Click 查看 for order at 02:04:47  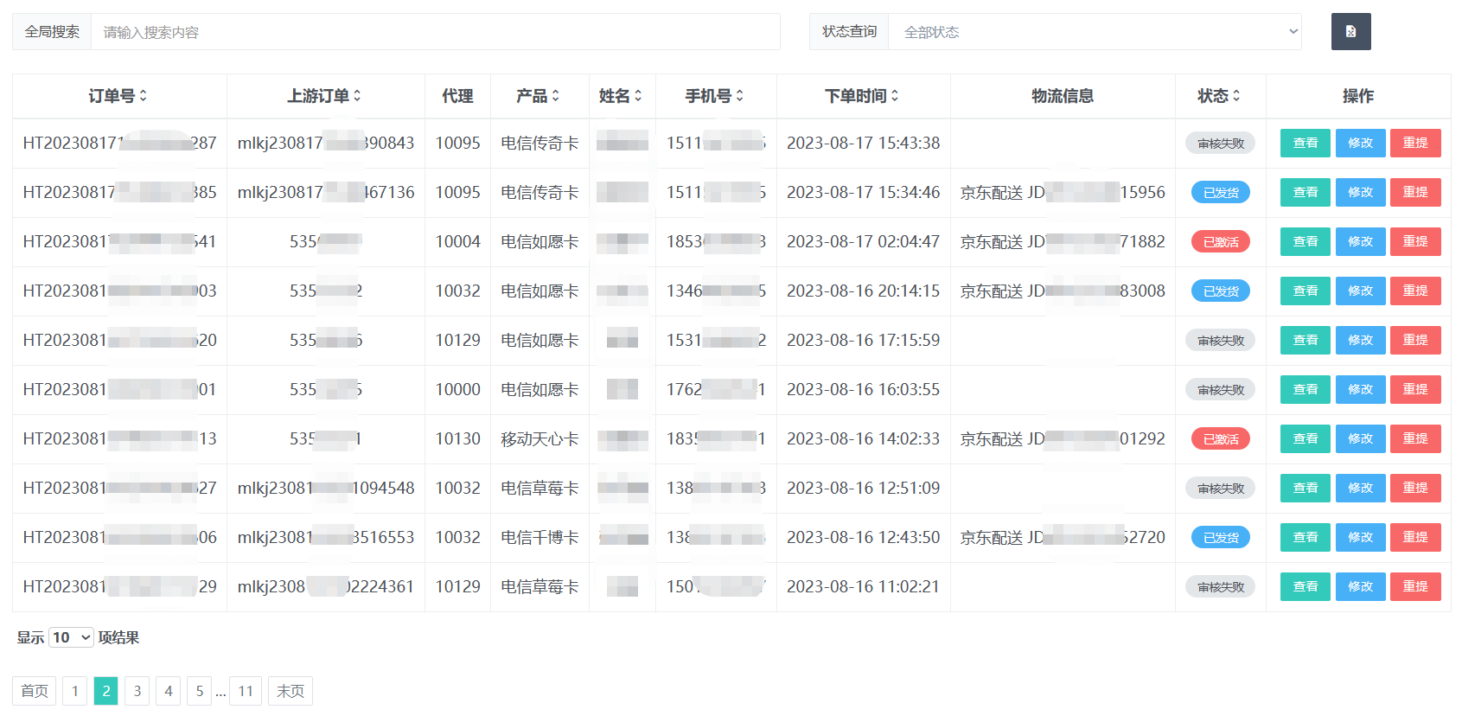(1306, 241)
